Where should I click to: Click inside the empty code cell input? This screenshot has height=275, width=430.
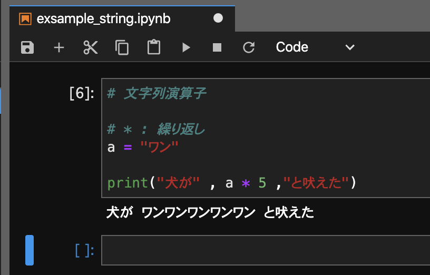tap(266, 250)
